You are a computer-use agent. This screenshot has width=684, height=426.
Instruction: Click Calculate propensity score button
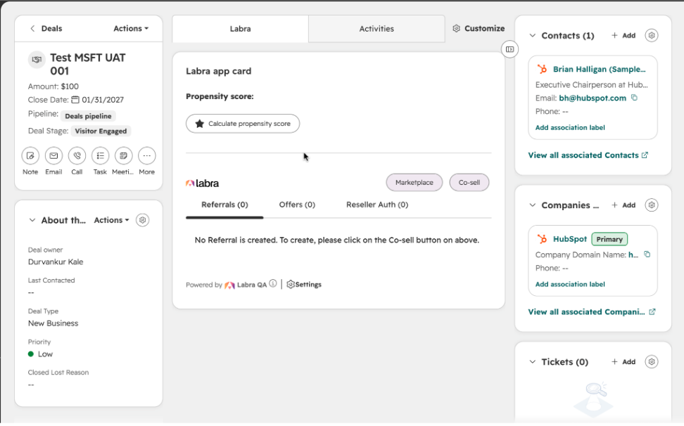tap(243, 124)
